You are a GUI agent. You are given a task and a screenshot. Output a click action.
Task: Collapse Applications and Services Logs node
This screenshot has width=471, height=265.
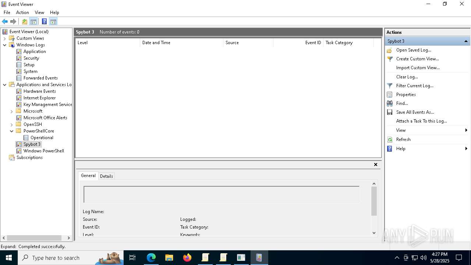[x=4, y=85]
